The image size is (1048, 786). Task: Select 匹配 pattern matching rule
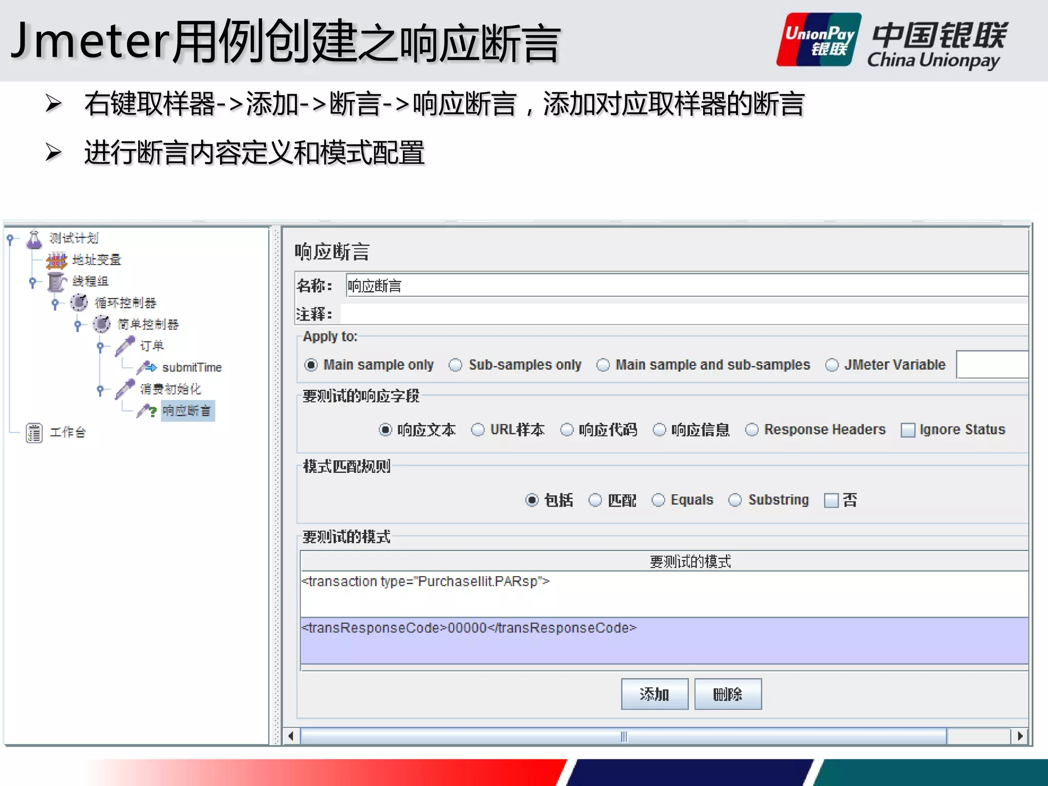pyautogui.click(x=595, y=500)
